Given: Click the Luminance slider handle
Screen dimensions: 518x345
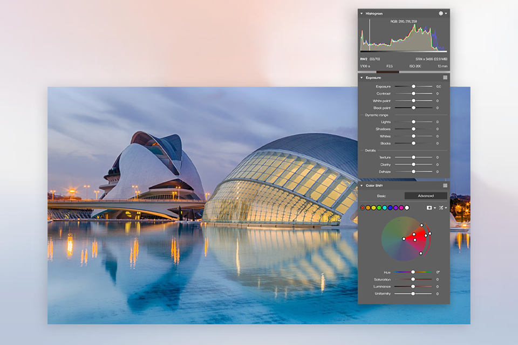Looking at the screenshot, I should (413, 286).
